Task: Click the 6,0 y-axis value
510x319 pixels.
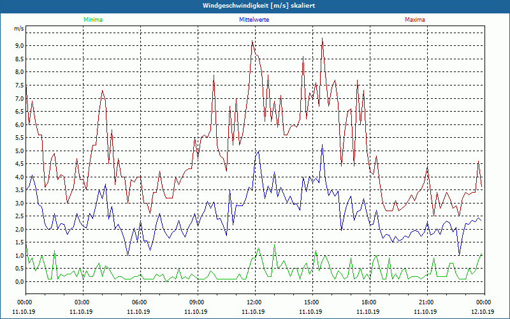Action: (20, 124)
